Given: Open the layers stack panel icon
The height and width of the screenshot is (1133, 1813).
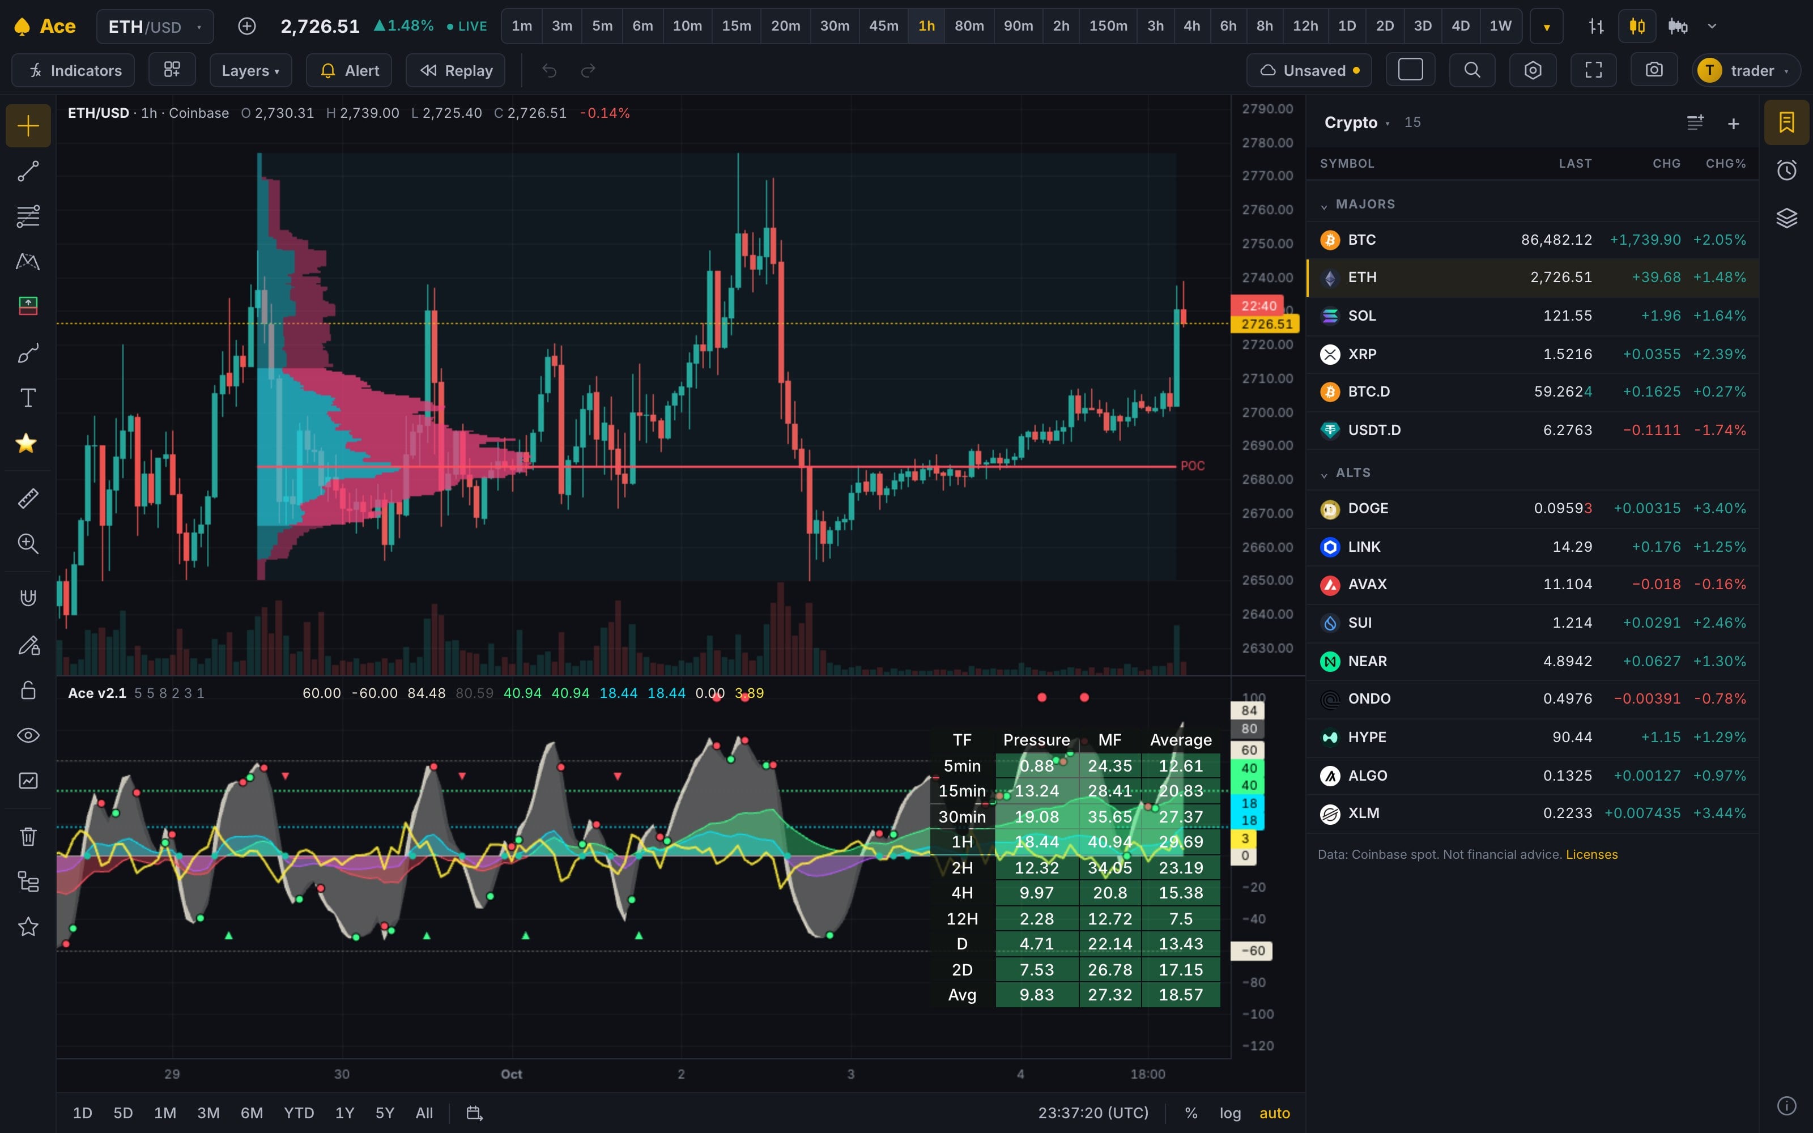Looking at the screenshot, I should 1786,218.
